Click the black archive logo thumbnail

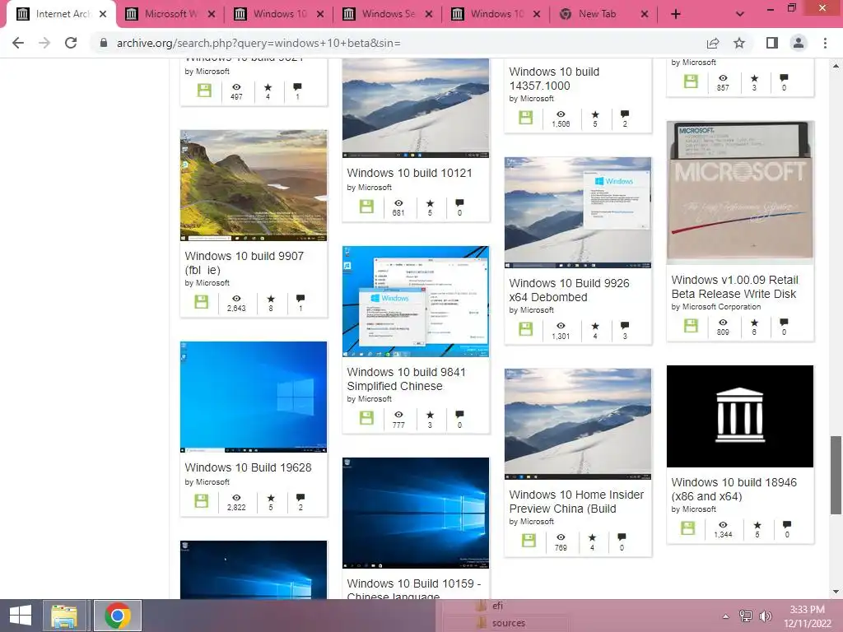(740, 416)
